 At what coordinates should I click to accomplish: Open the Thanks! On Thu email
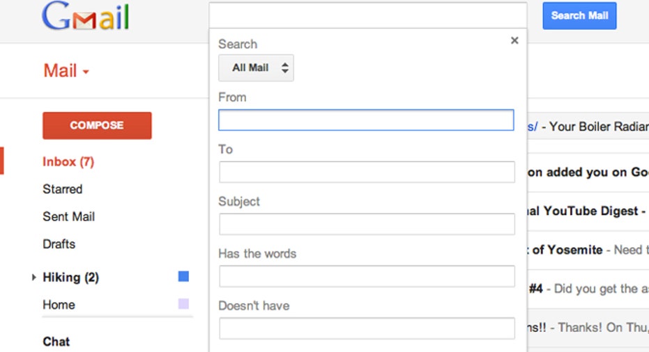[588, 328]
